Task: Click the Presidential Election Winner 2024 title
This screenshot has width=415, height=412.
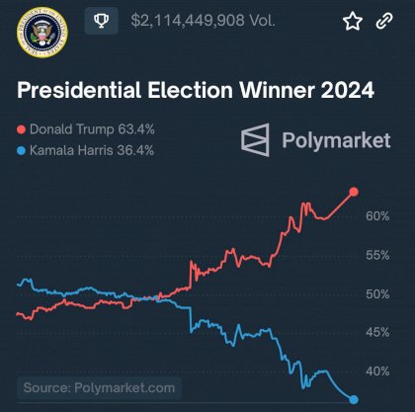Action: click(196, 90)
